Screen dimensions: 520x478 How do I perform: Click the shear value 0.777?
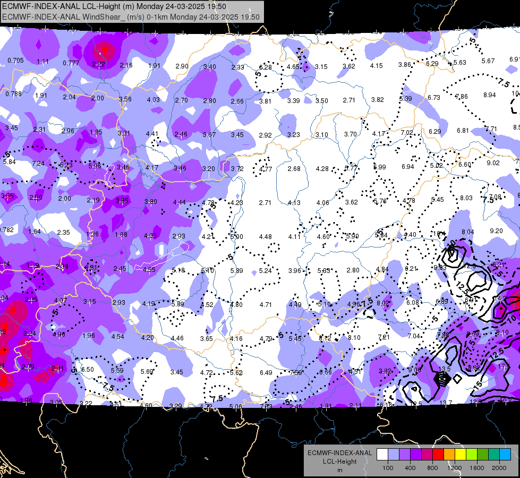[x=71, y=63]
